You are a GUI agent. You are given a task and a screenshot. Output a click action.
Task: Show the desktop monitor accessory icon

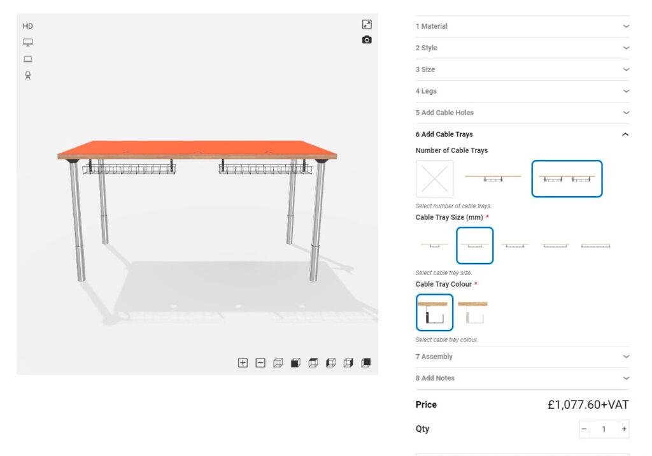point(28,42)
